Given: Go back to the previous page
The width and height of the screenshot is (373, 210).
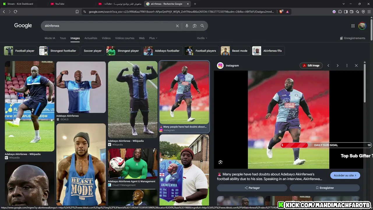Looking at the screenshot, I should (4, 12).
